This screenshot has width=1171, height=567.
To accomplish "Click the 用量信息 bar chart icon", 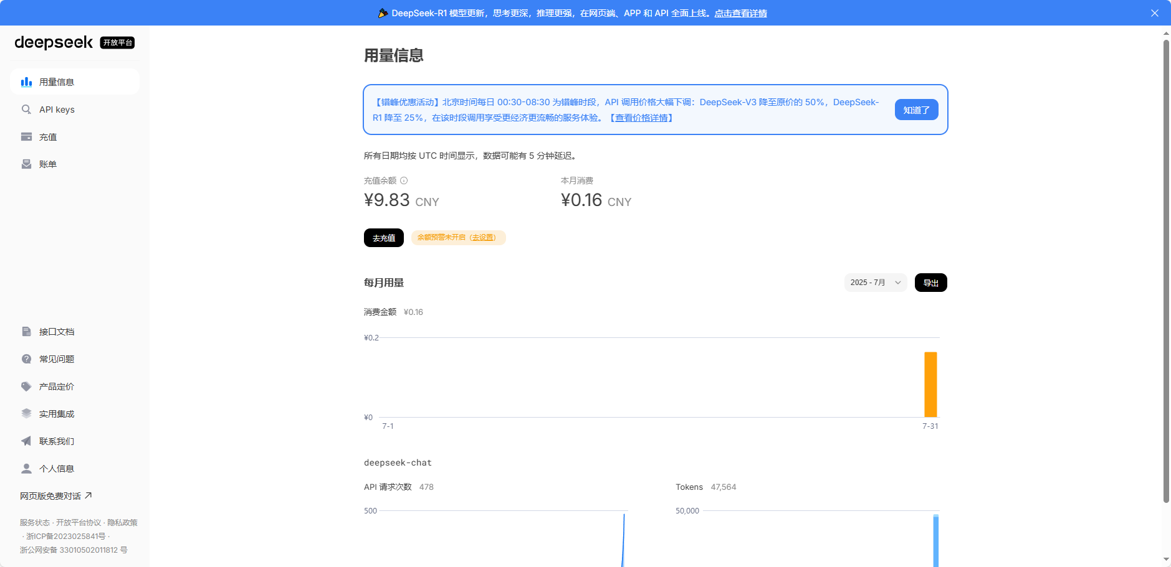I will click(x=26, y=82).
